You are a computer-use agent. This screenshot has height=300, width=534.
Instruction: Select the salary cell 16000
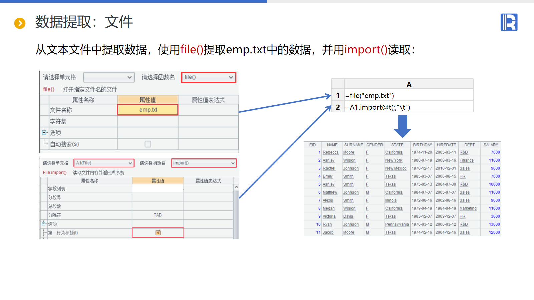(x=491, y=184)
